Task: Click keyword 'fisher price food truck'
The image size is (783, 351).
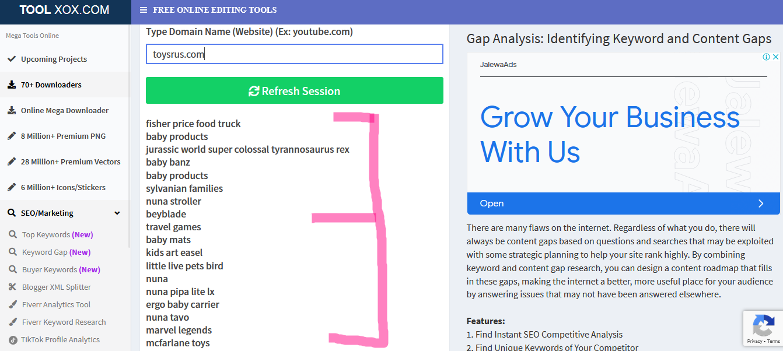Action: click(193, 124)
